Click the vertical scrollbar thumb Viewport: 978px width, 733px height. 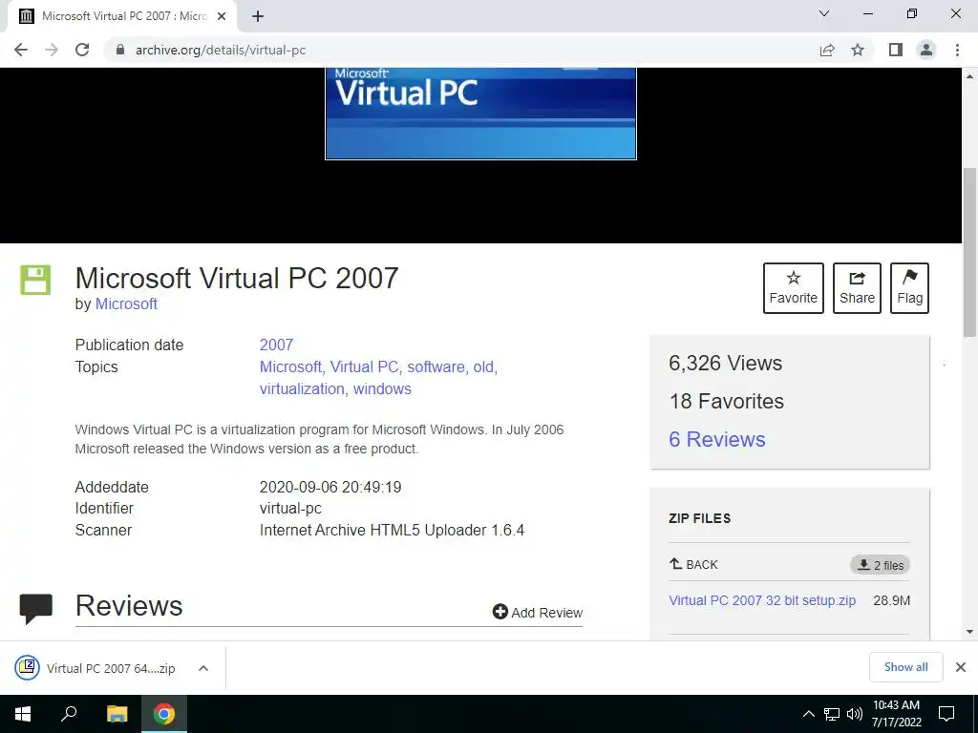[970, 252]
